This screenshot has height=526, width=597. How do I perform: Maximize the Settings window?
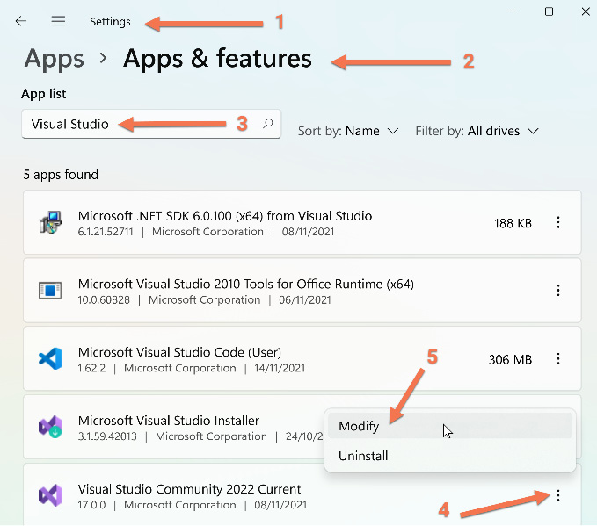[x=549, y=11]
